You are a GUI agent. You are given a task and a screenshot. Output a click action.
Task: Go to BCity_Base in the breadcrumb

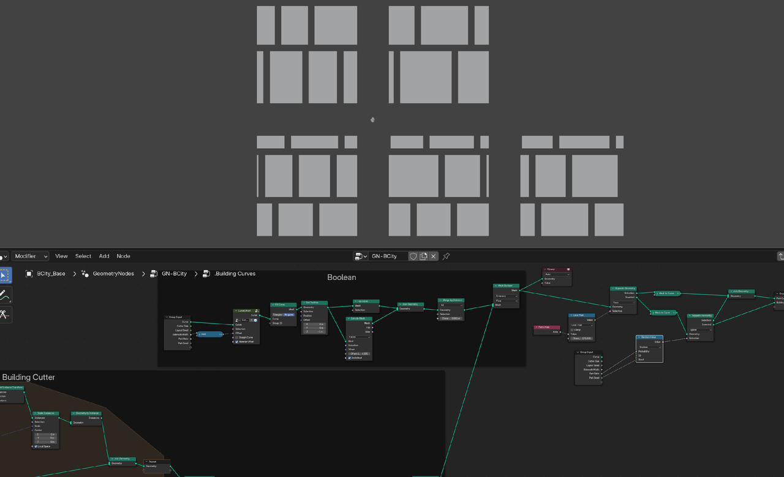coord(51,274)
